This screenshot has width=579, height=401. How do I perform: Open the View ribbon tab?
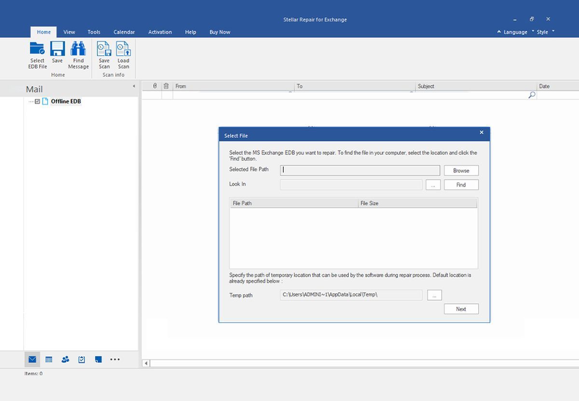69,32
